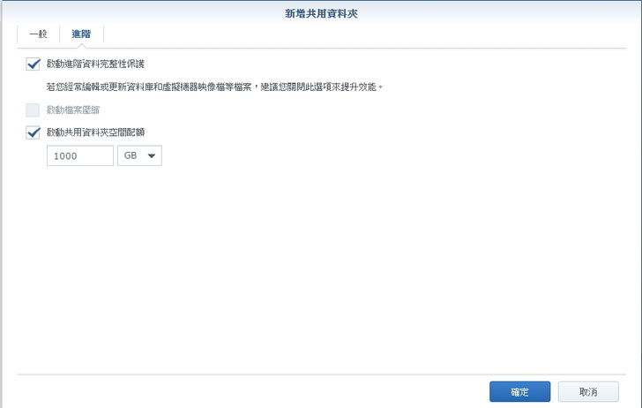Open the GB unit dropdown

click(139, 155)
